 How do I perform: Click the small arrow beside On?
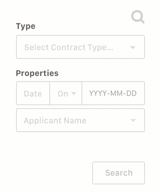coord(74,93)
